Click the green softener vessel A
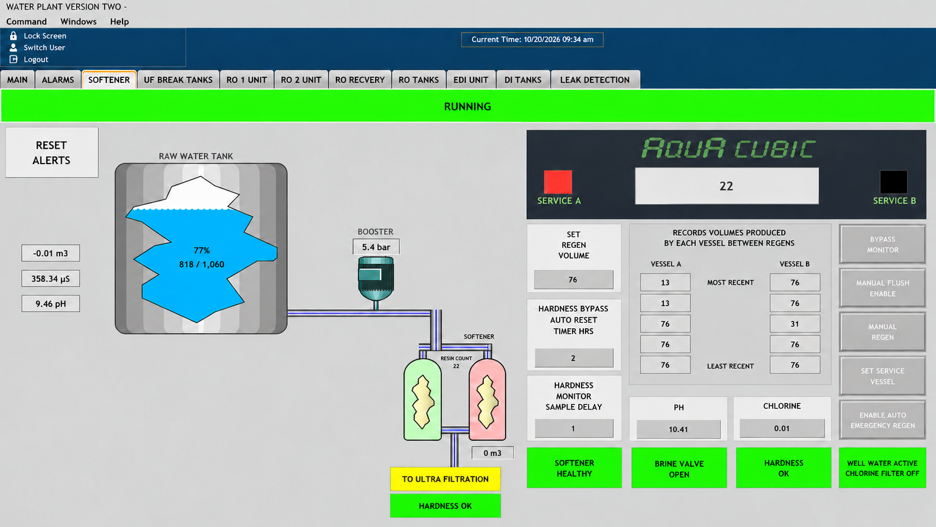Screen dimensions: 936x527 click(x=423, y=399)
